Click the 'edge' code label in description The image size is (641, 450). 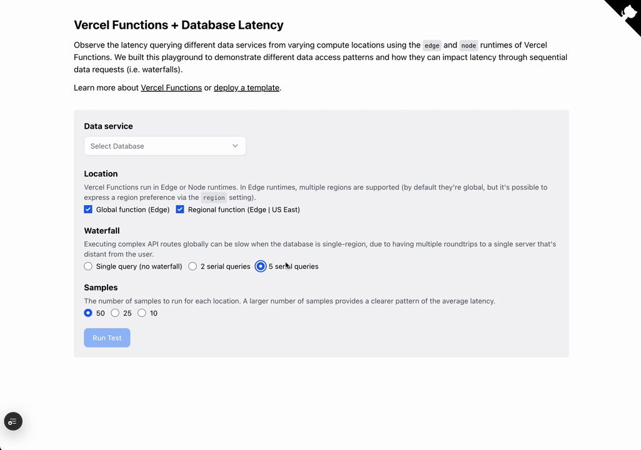pos(432,46)
